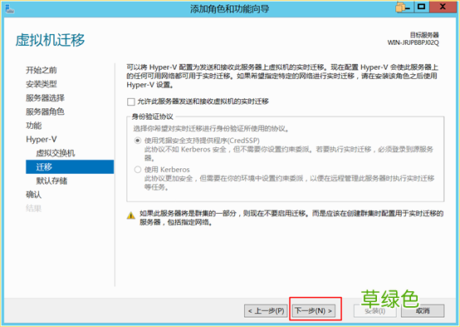The image size is (460, 327).
Task: Go to the 安装类型 step
Action: coord(42,84)
